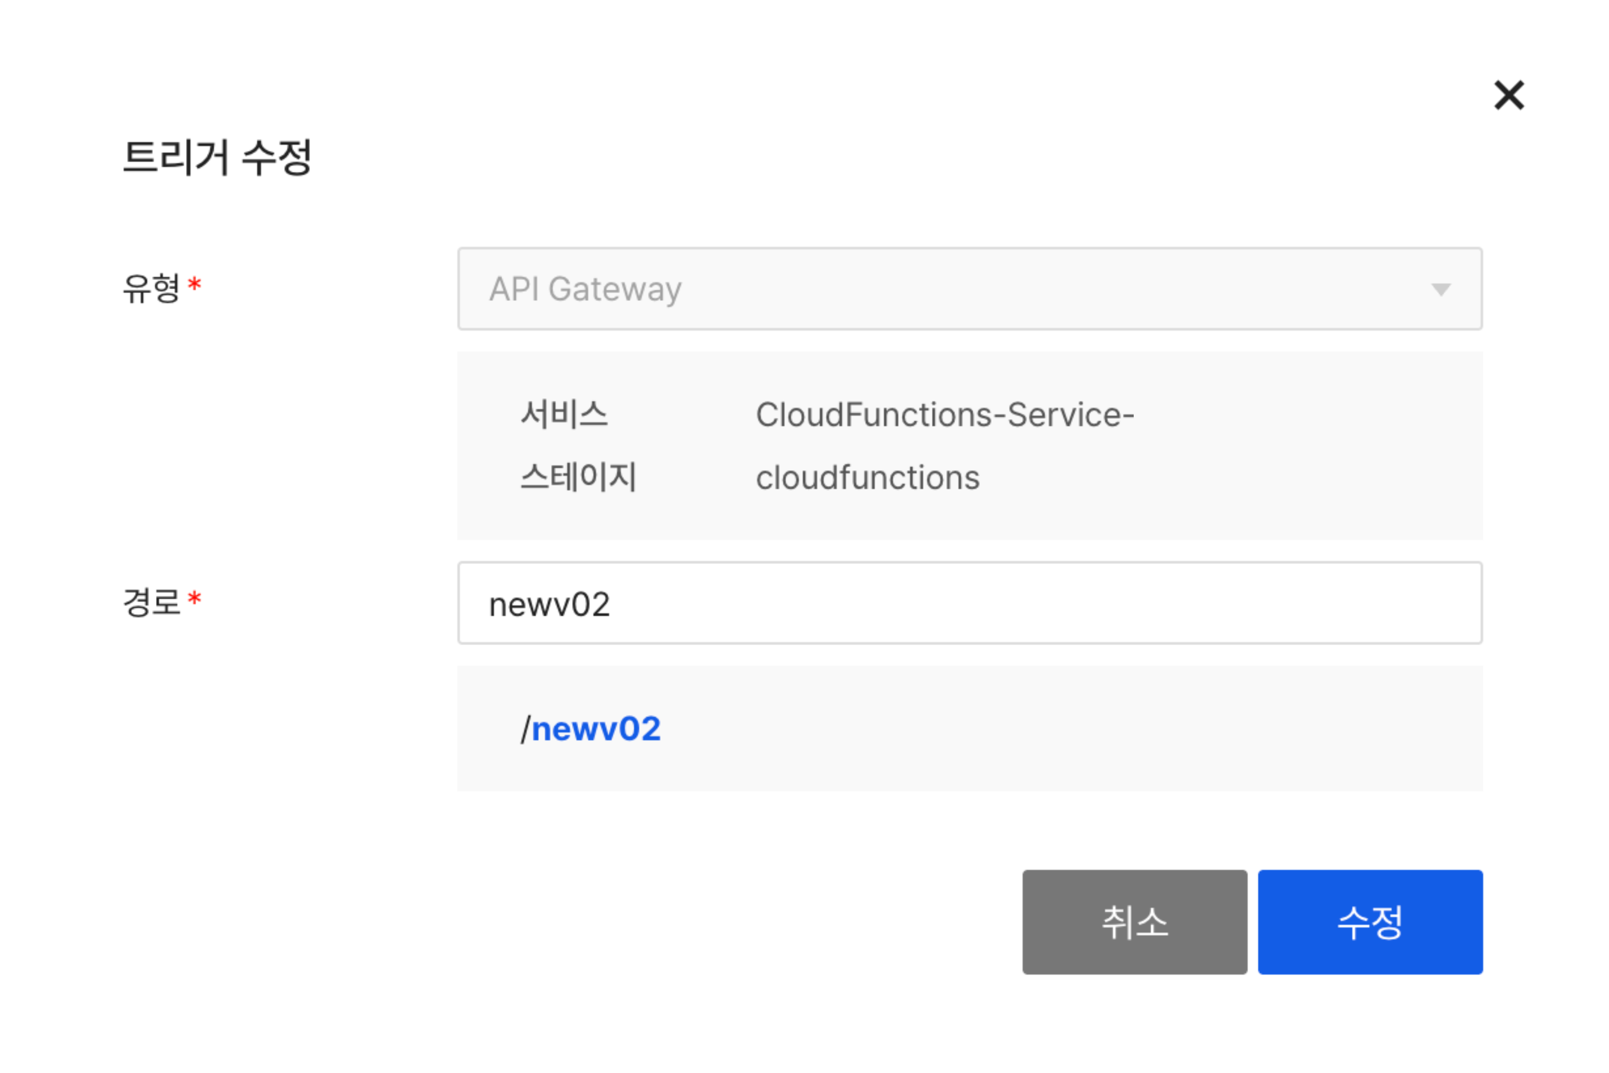Click the newv02 text in path field
This screenshot has width=1609, height=1073.
point(549,605)
